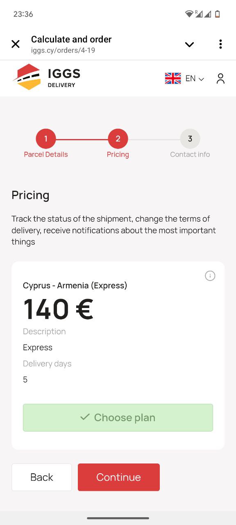This screenshot has width=236, height=525.
Task: Expand the down chevron in browser bar
Action: pyautogui.click(x=189, y=45)
